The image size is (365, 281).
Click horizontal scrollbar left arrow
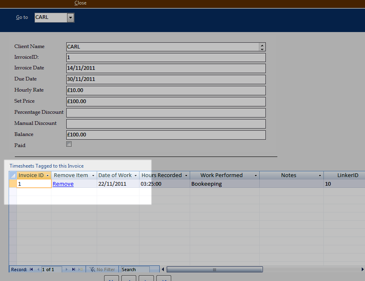coord(163,269)
